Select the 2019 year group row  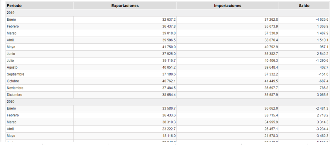pyautogui.click(x=11, y=13)
